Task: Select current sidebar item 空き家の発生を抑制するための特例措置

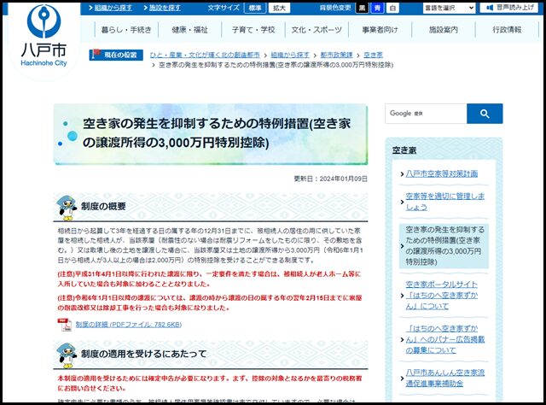Action: coord(444,246)
